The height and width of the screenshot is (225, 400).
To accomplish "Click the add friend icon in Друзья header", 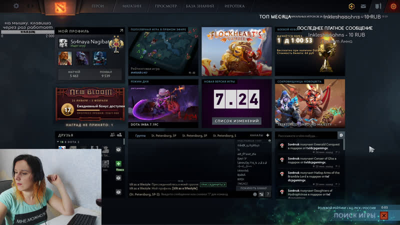I will click(x=119, y=135).
